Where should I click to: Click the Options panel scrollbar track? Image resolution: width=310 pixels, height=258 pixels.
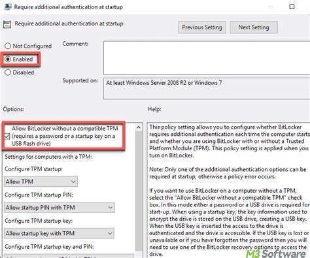click(139, 191)
